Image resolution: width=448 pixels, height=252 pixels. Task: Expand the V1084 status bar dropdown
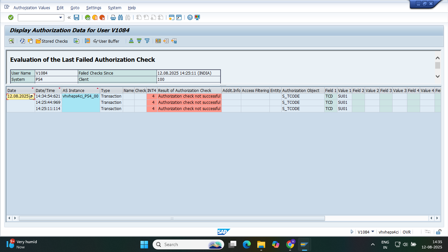(x=373, y=232)
